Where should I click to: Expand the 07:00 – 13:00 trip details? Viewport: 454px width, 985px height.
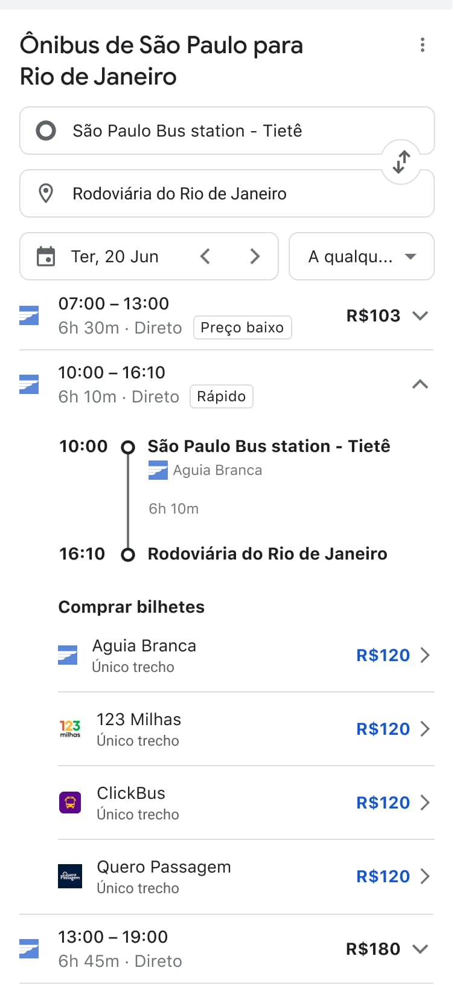coord(420,315)
